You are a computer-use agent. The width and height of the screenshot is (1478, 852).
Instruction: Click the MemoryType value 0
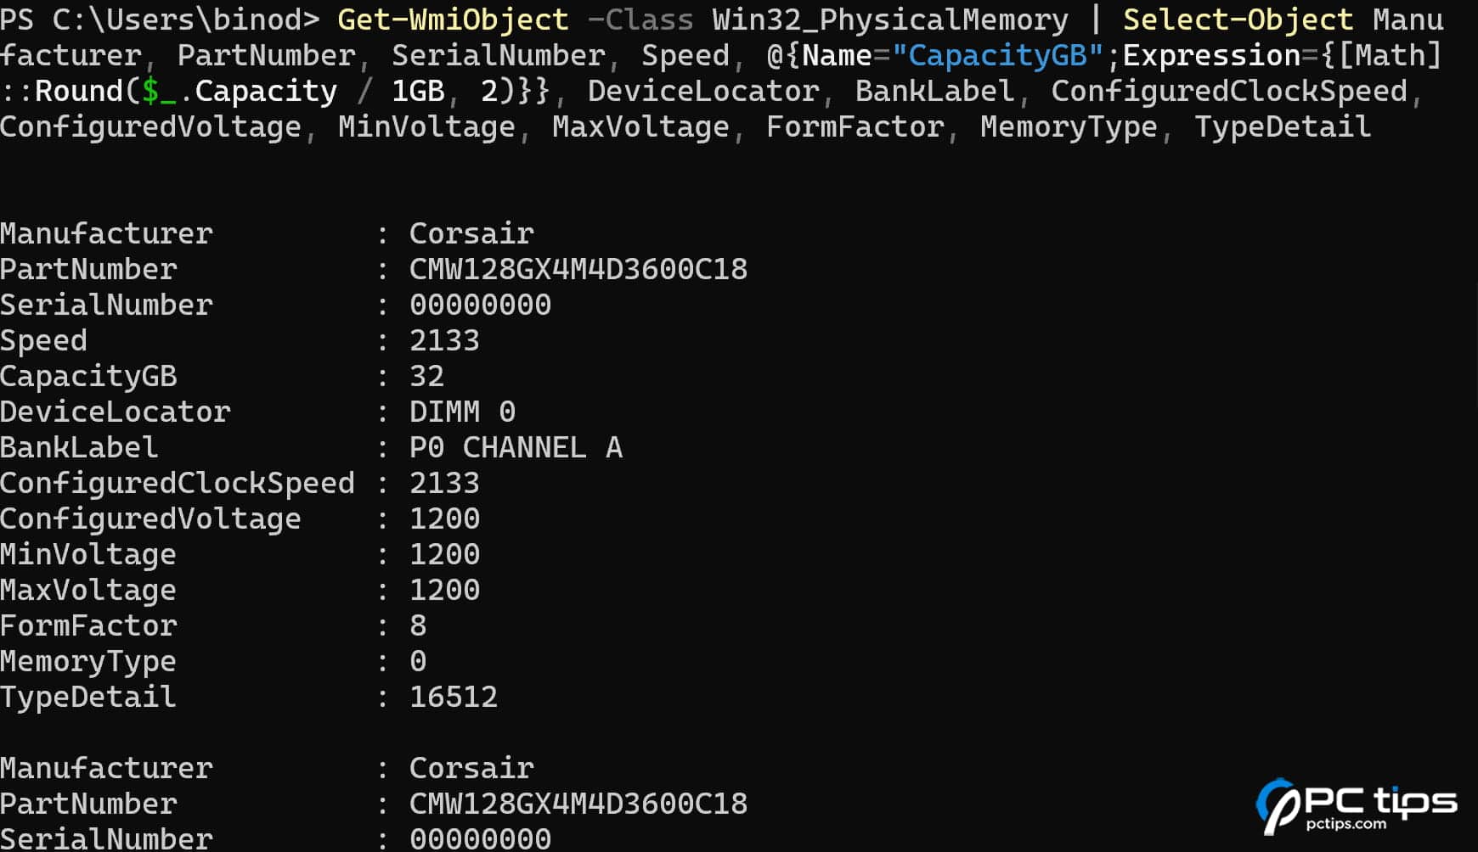[x=418, y=662]
